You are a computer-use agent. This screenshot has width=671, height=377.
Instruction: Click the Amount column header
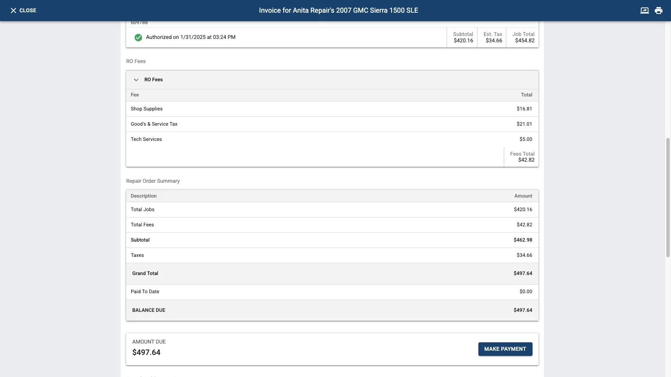click(523, 196)
